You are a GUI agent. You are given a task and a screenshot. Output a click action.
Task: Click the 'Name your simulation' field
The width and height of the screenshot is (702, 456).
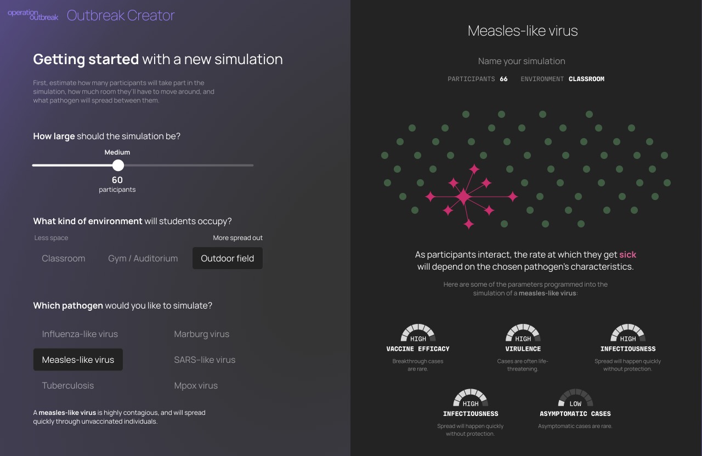[x=522, y=61]
